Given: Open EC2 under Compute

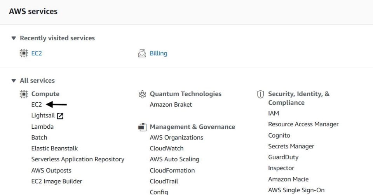Looking at the screenshot, I should coord(37,104).
